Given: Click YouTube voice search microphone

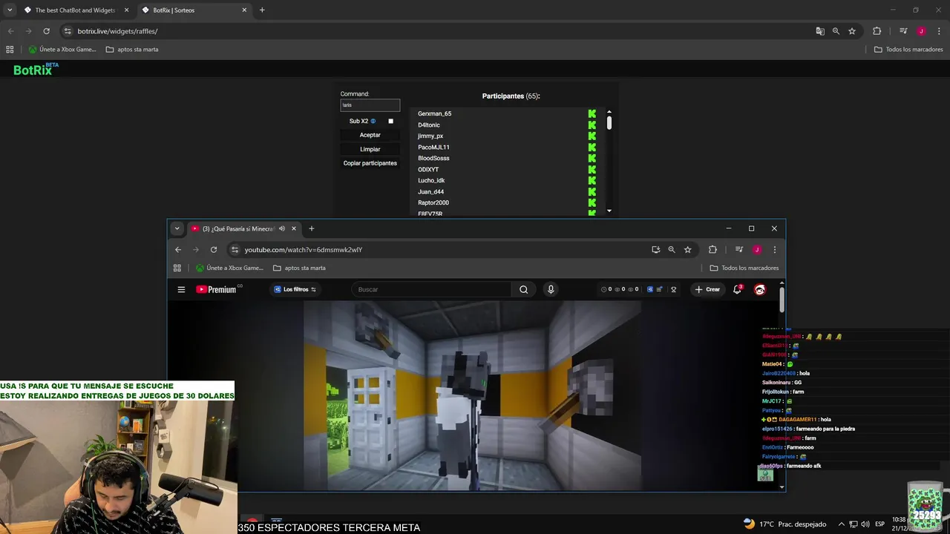Looking at the screenshot, I should pyautogui.click(x=551, y=289).
